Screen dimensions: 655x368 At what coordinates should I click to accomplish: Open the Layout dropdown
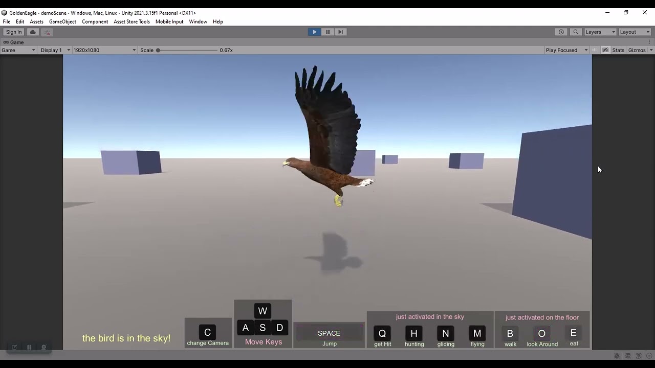[635, 32]
